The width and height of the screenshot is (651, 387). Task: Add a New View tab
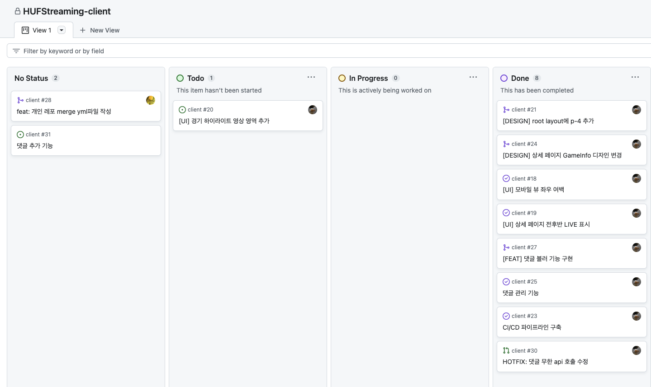100,30
